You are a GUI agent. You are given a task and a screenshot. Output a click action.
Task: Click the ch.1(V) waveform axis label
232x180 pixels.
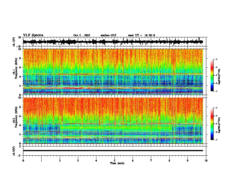14,42
